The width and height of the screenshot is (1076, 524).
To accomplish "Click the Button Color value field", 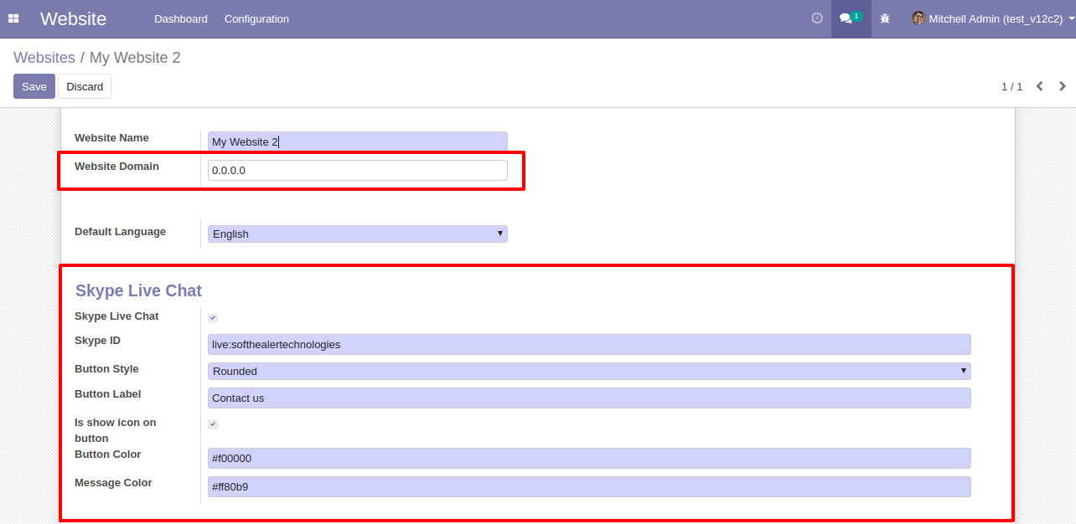I will tap(589, 458).
